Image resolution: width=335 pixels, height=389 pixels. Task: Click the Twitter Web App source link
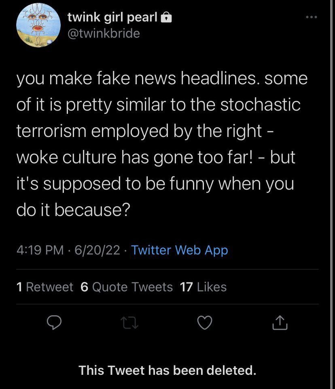(180, 250)
